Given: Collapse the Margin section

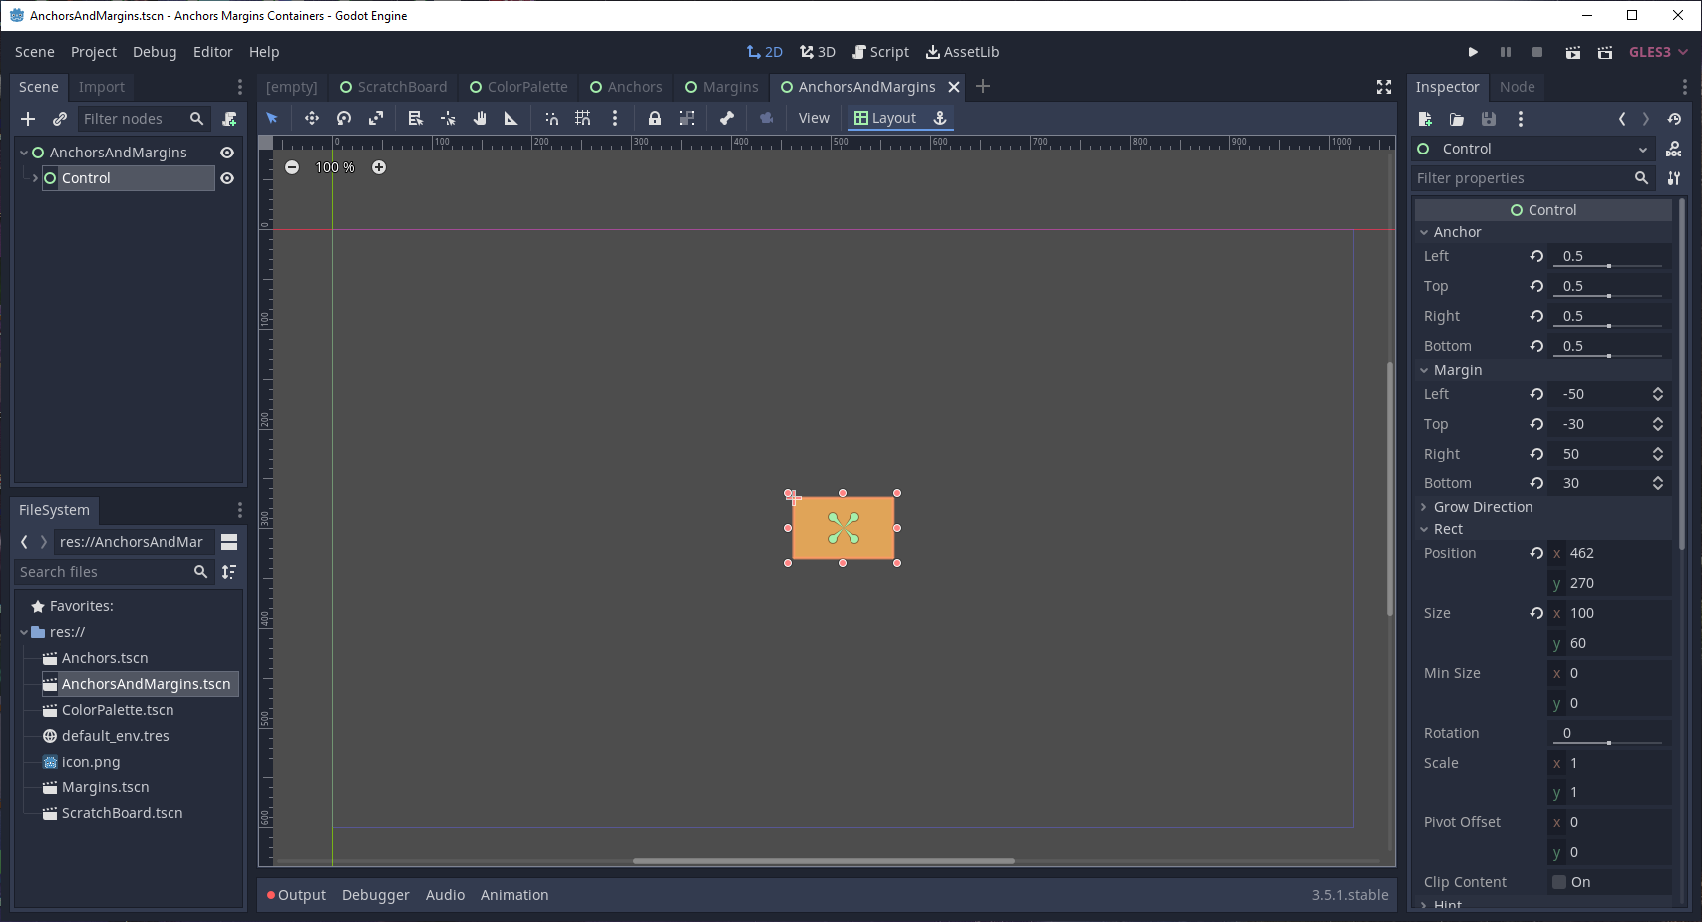Looking at the screenshot, I should [x=1424, y=369].
